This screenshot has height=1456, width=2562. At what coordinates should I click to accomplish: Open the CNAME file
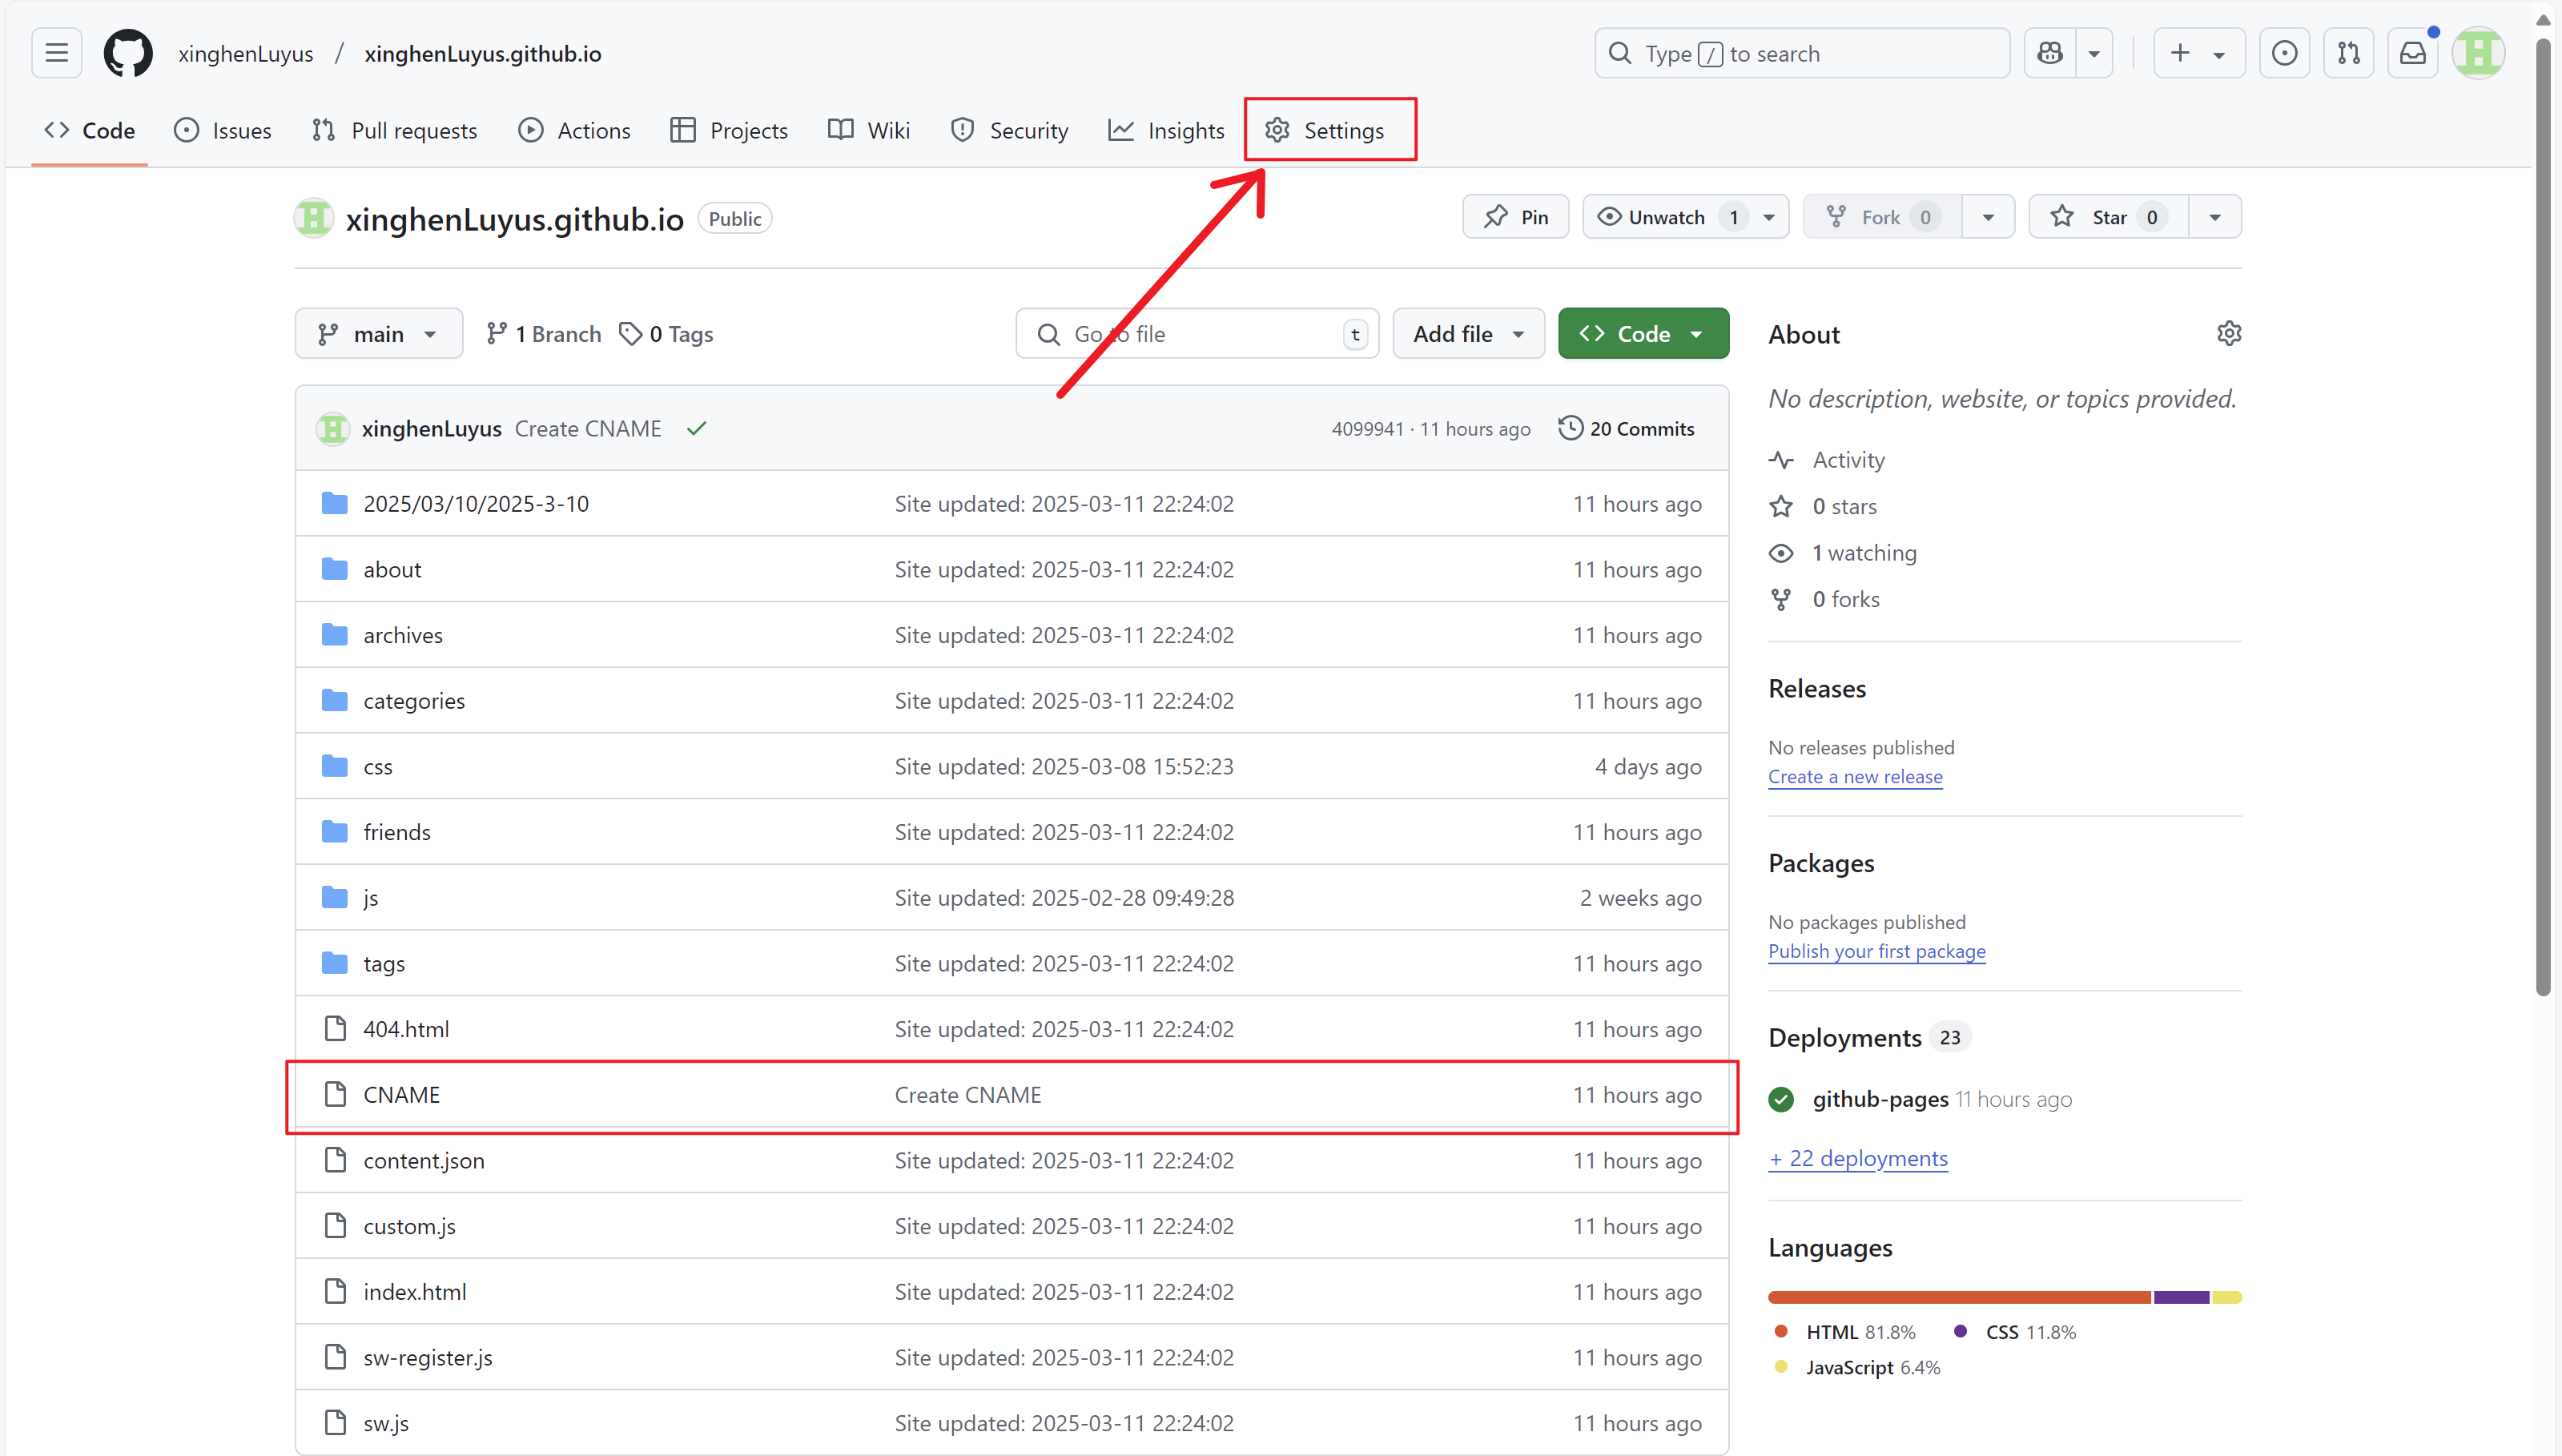click(401, 1094)
